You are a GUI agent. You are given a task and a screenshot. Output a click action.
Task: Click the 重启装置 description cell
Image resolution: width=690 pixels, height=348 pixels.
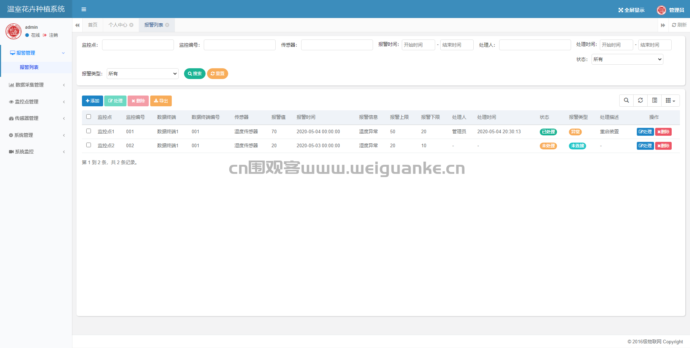coord(609,132)
